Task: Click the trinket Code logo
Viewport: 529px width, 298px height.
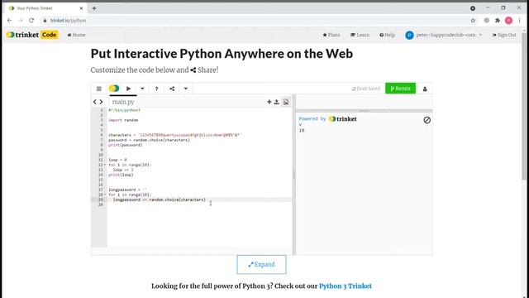Action: [x=32, y=35]
